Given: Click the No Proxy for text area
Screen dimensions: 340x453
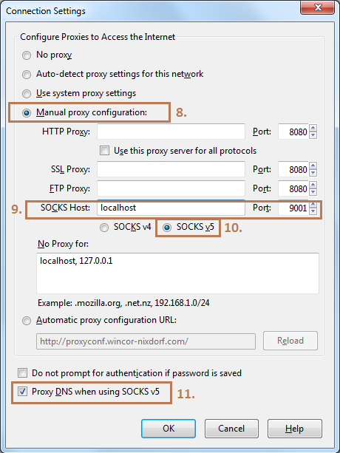Looking at the screenshot, I should coord(177,273).
